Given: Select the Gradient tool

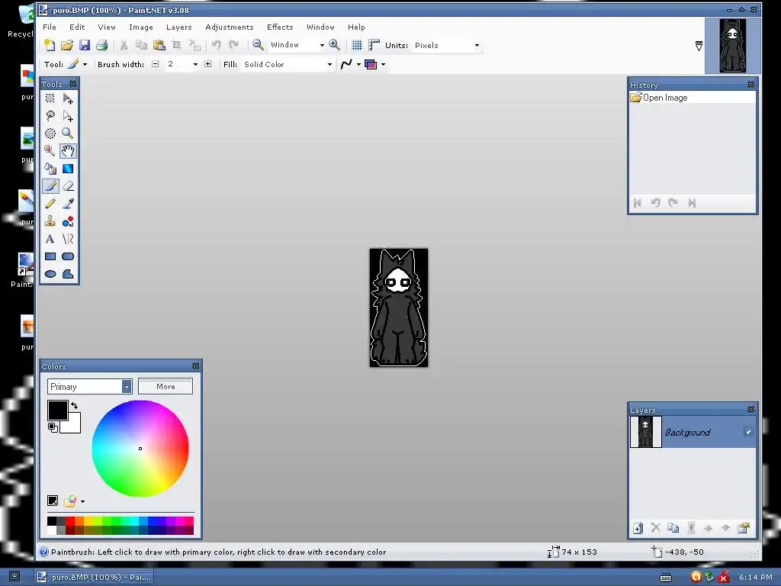Looking at the screenshot, I should (68, 169).
